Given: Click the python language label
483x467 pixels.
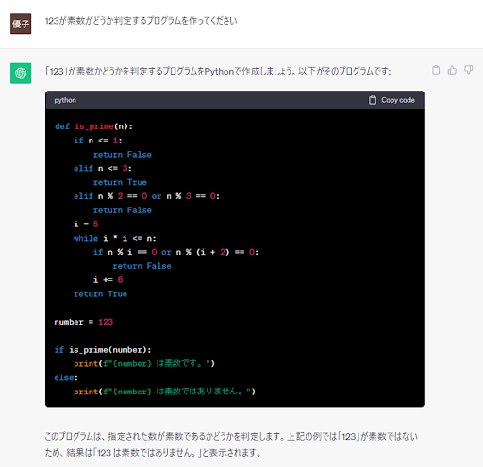Looking at the screenshot, I should click(x=65, y=100).
